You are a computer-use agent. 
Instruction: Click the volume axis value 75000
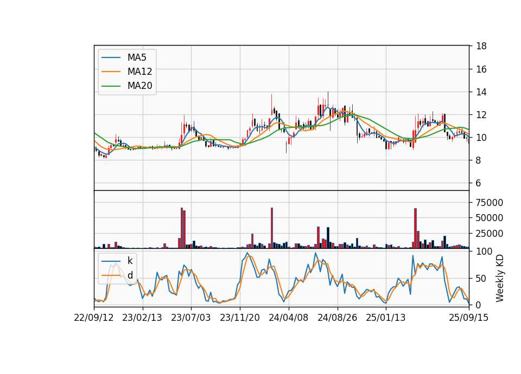point(490,202)
